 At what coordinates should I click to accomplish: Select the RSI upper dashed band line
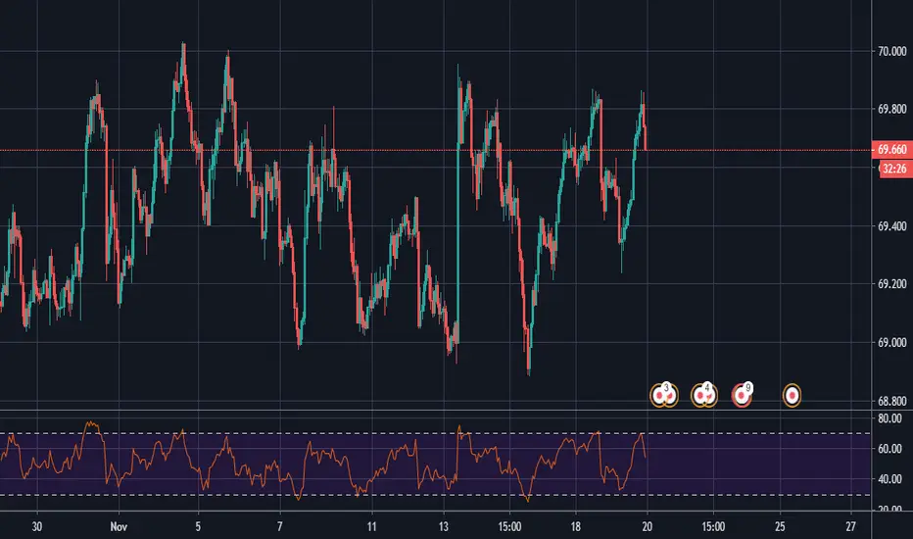pyautogui.click(x=436, y=433)
